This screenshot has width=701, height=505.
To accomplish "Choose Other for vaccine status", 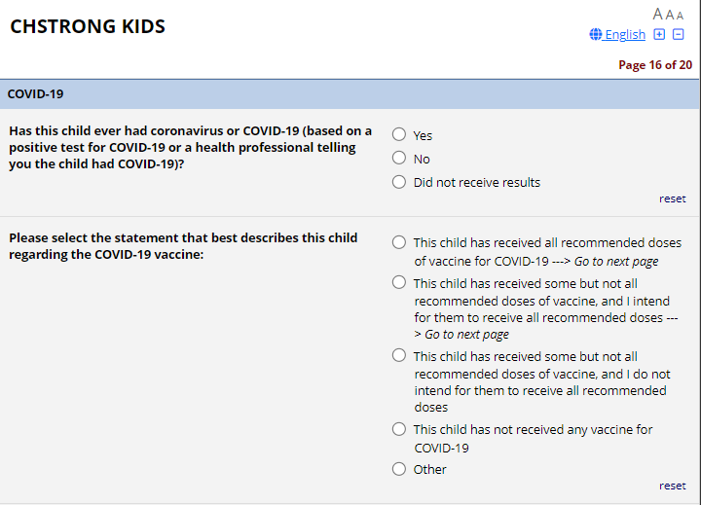I will 399,469.
